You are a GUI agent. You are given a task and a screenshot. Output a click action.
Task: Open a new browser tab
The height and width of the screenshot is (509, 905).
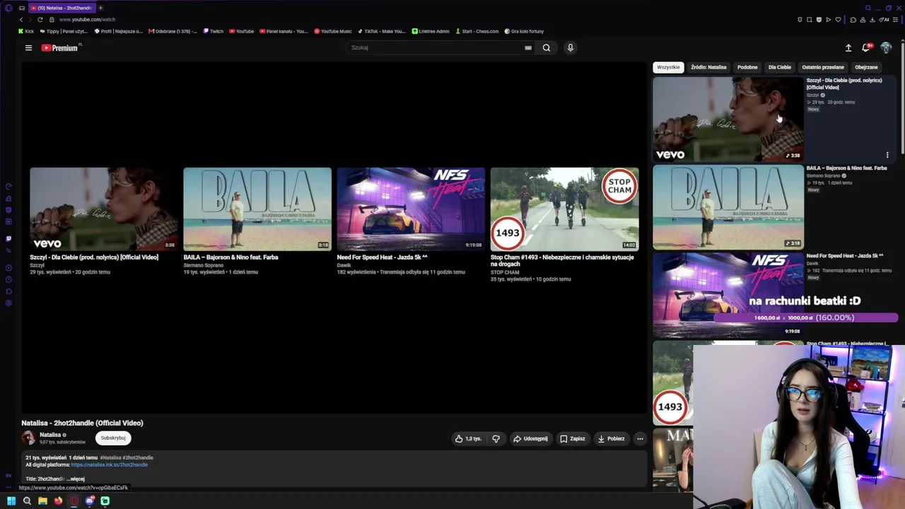pos(100,8)
